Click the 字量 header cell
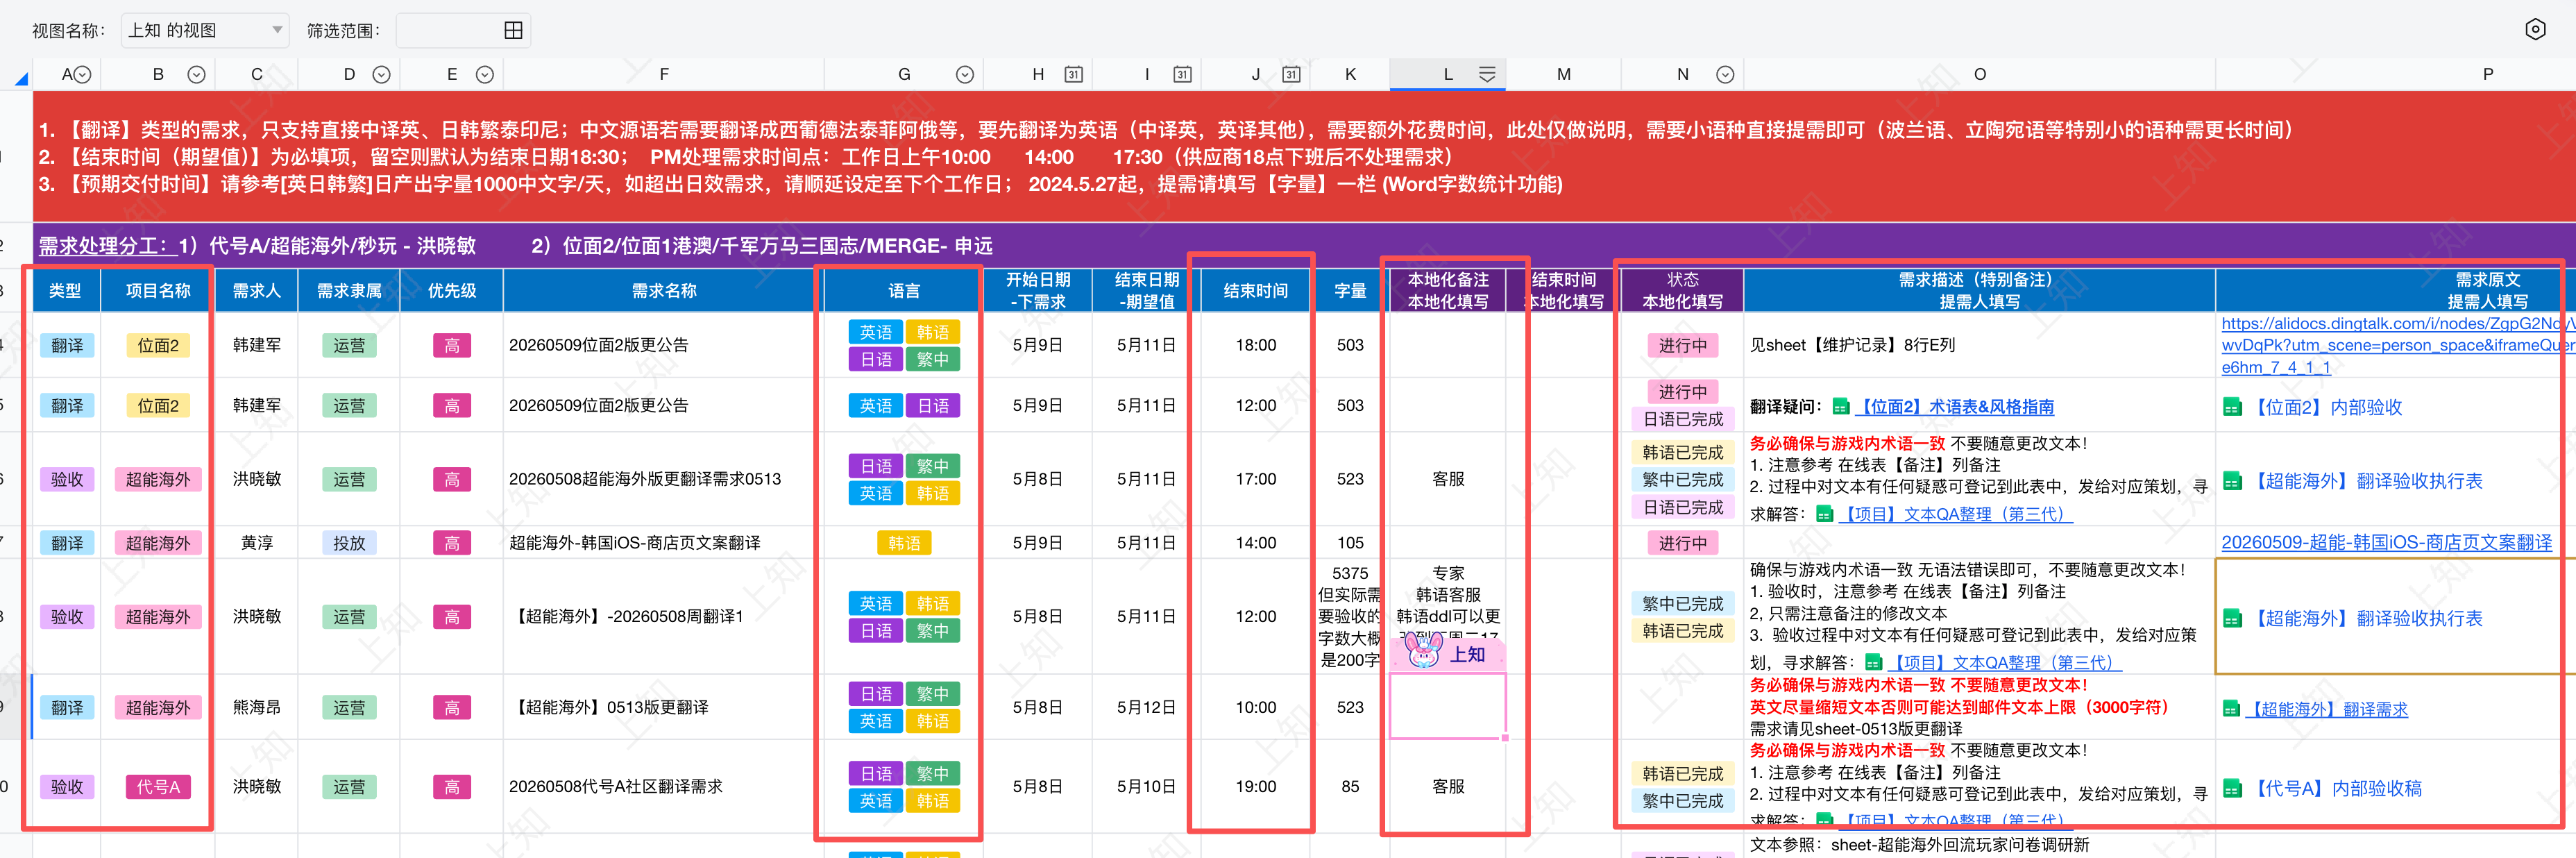This screenshot has height=858, width=2576. click(1350, 290)
